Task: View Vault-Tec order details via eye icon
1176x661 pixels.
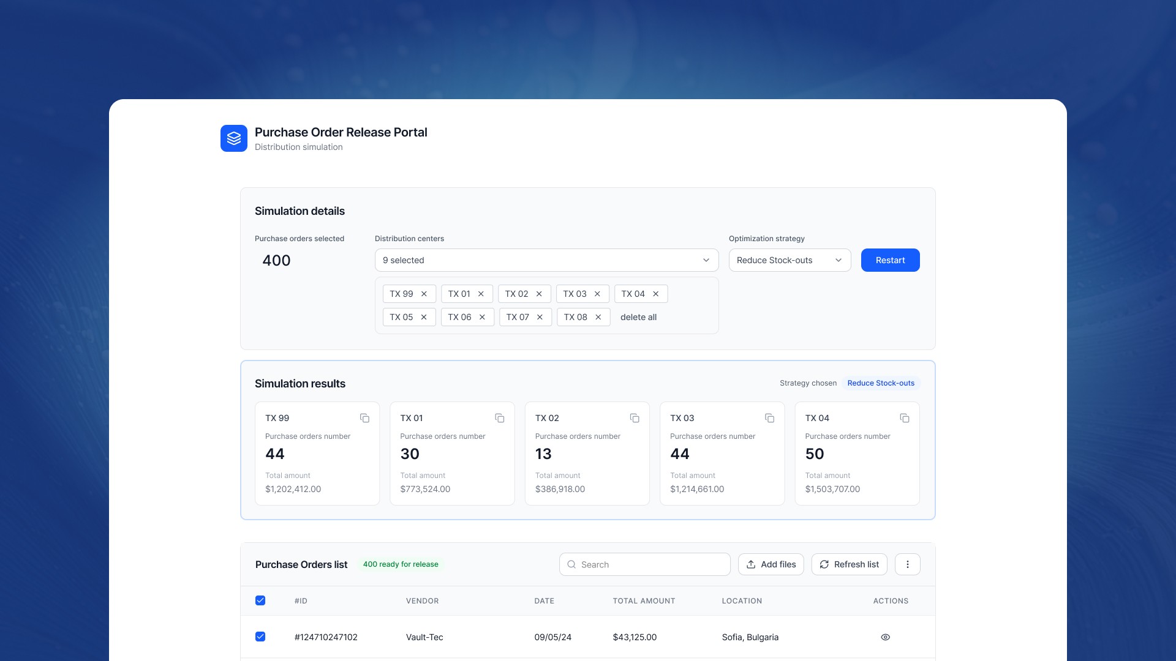Action: [885, 637]
